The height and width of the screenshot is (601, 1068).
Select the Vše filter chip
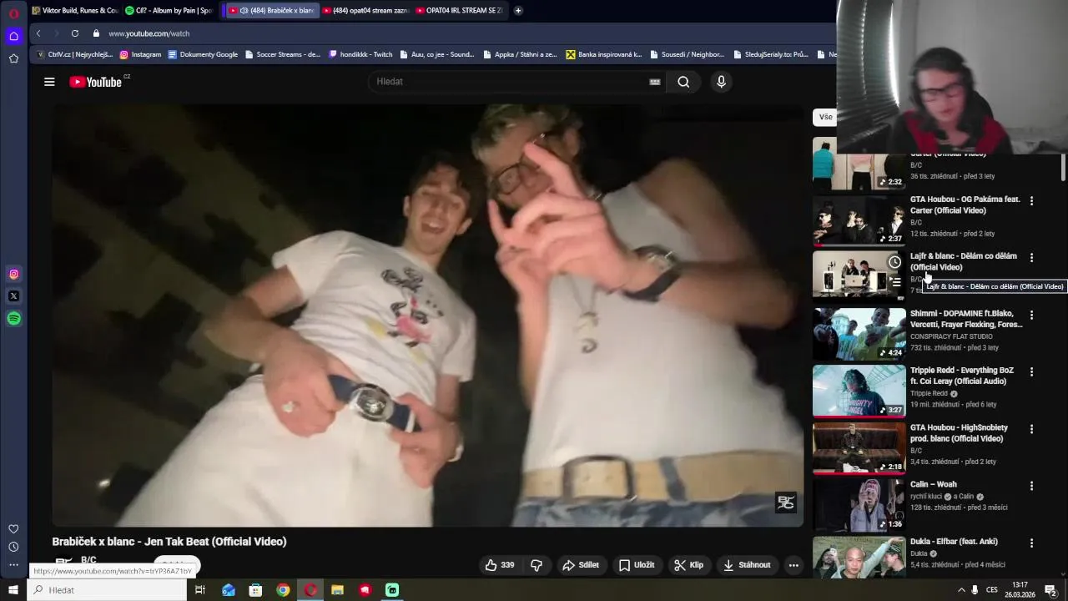point(825,117)
